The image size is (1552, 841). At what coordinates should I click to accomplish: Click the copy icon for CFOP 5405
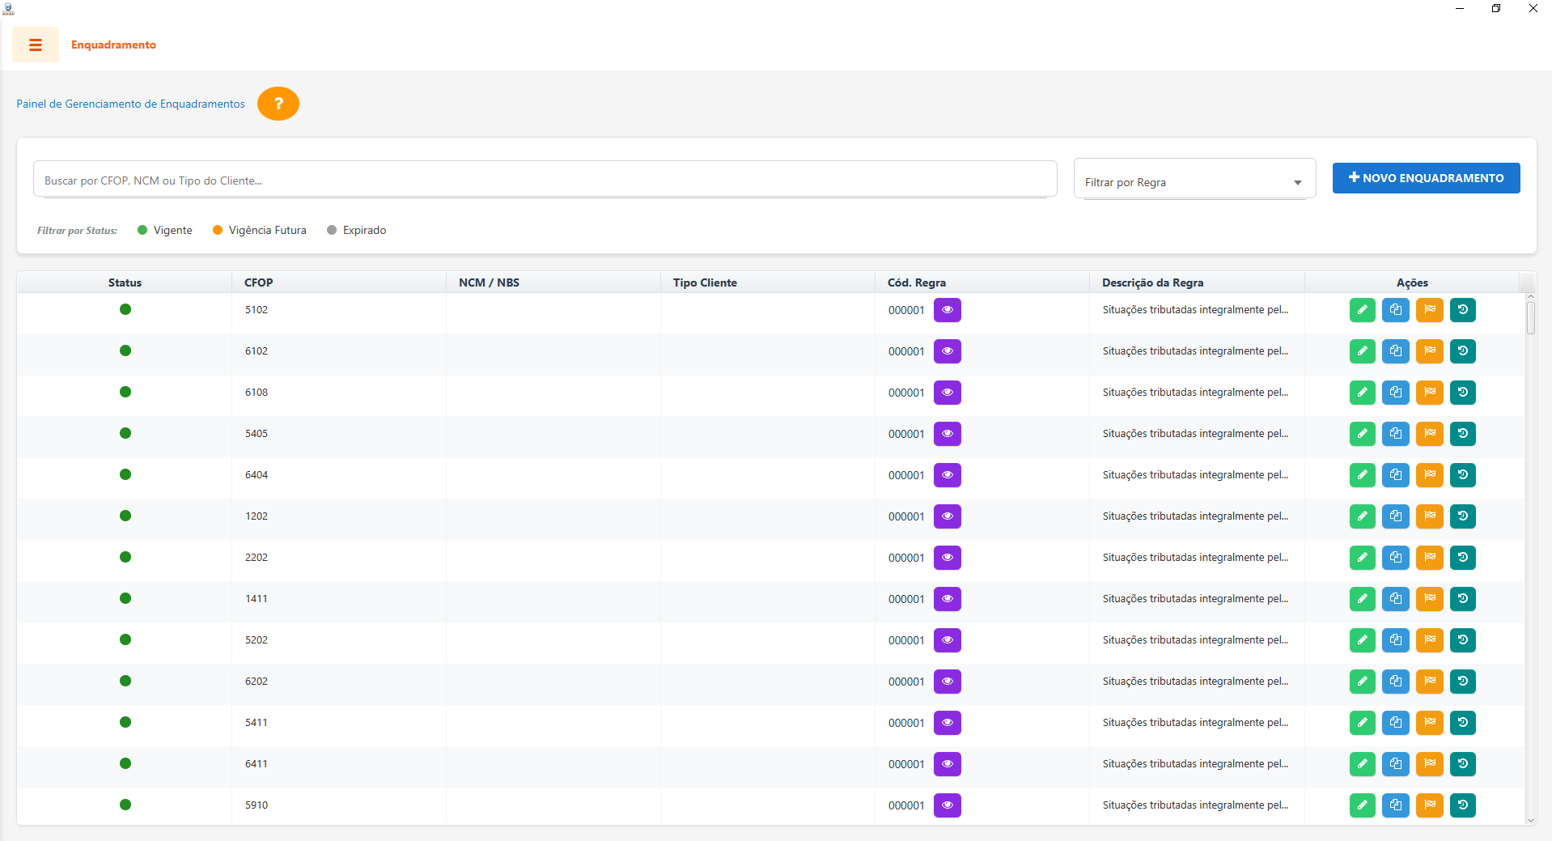1396,434
